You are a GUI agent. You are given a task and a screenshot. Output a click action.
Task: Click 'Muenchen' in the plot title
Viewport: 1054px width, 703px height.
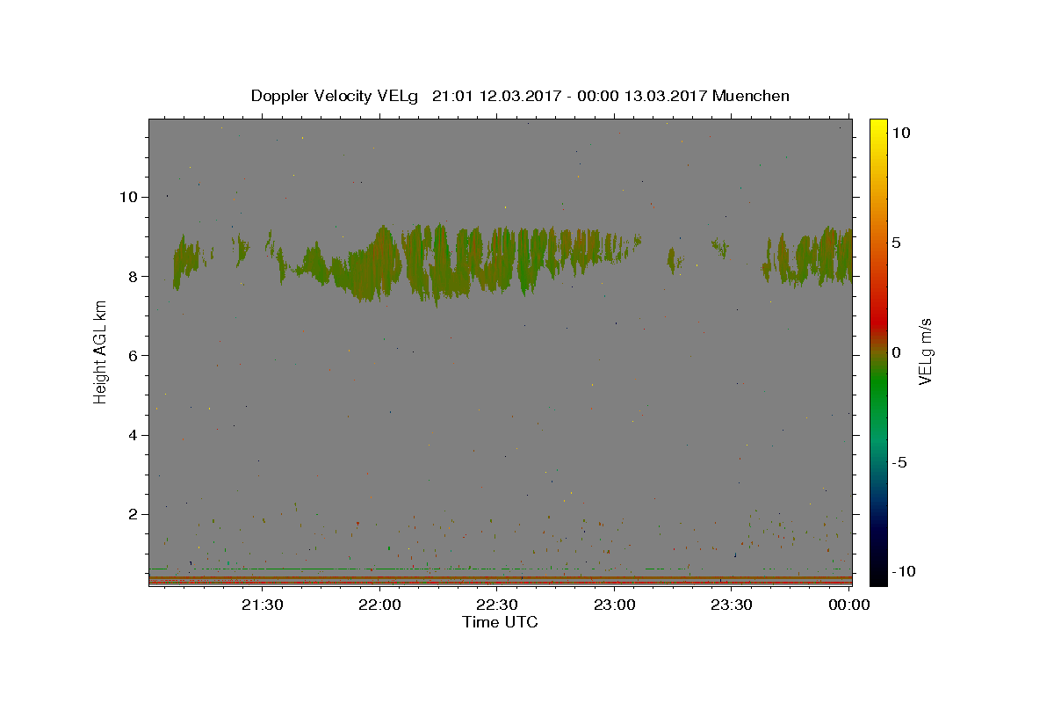pyautogui.click(x=751, y=96)
